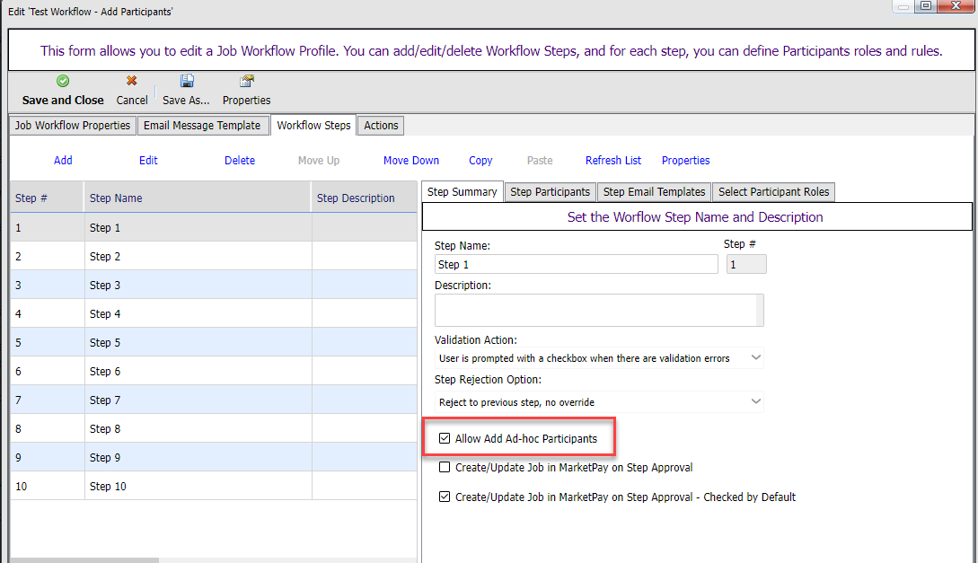Uncheck Allow Add Ad-hoc Participants

click(x=445, y=439)
